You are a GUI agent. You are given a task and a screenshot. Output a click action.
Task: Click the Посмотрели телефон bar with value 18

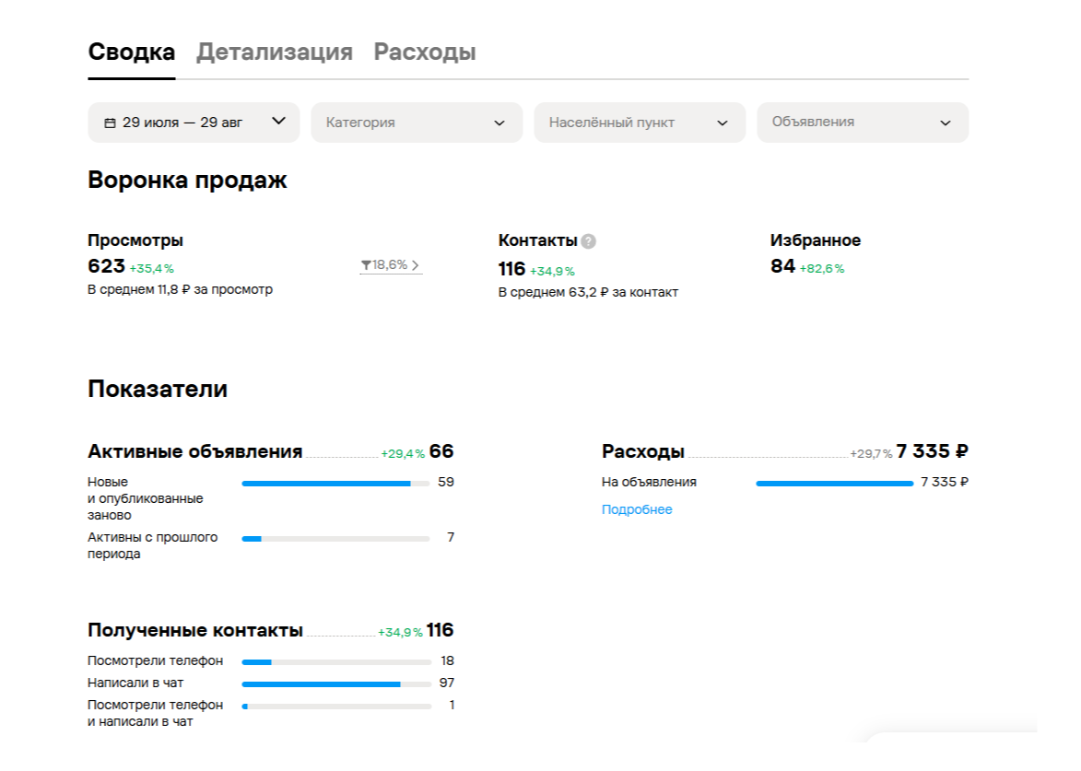click(336, 662)
